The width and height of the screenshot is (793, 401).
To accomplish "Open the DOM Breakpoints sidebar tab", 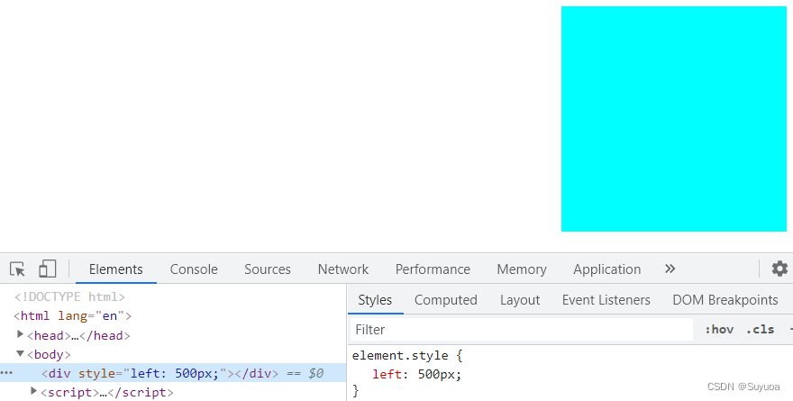I will (725, 300).
